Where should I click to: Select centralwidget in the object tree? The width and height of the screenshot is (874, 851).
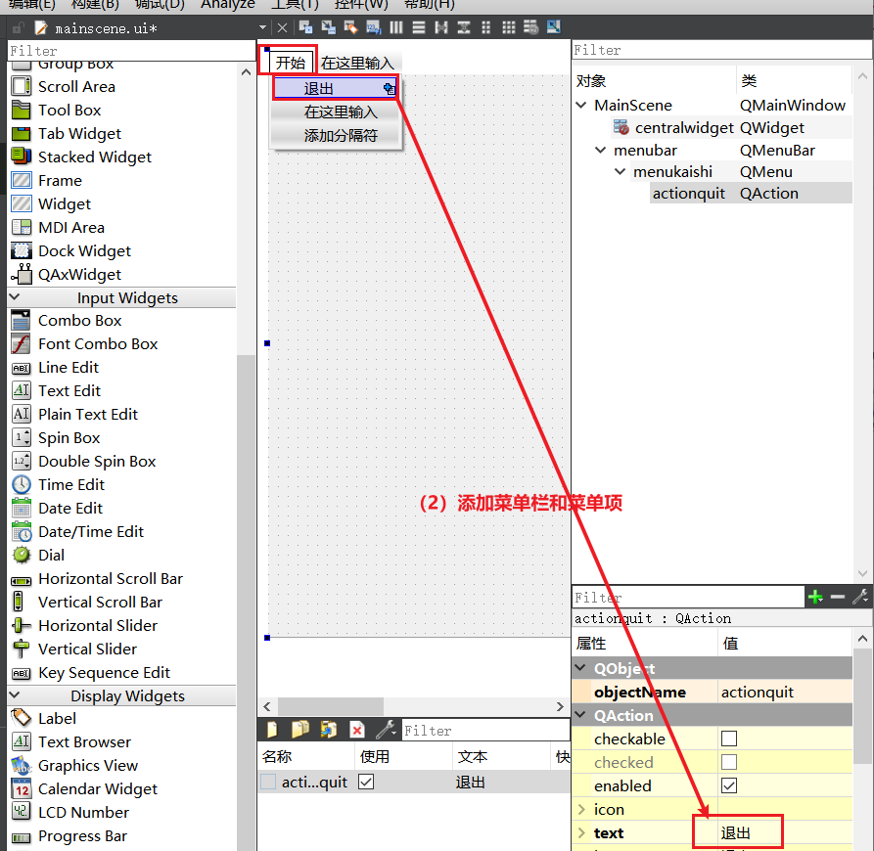[x=684, y=127]
